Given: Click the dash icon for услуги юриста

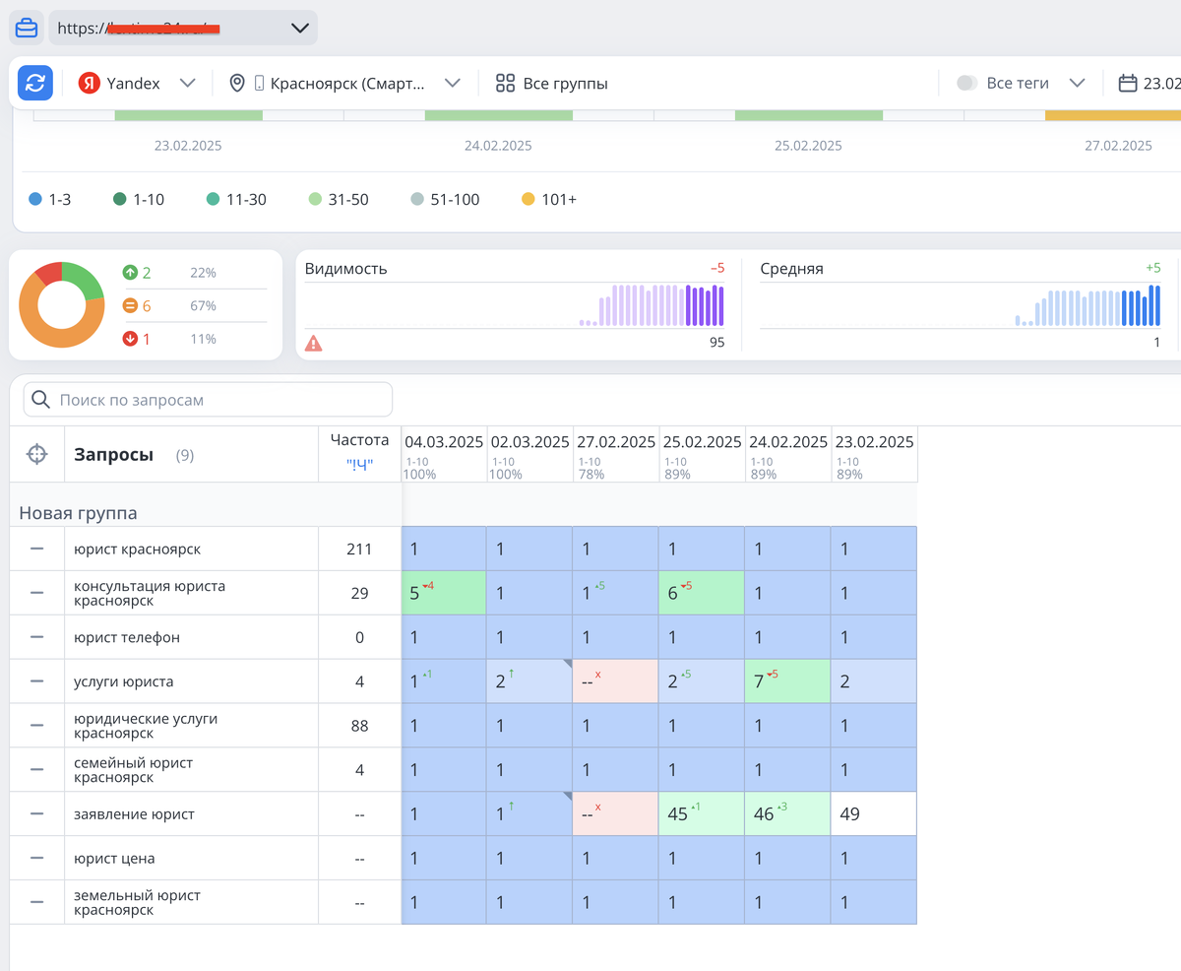Looking at the screenshot, I should click(36, 681).
